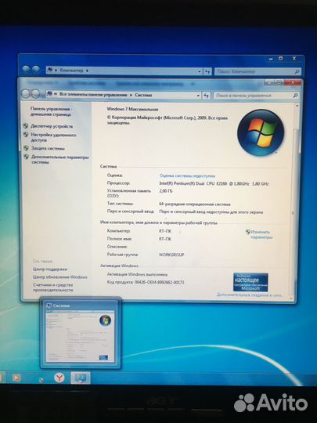Select Компьютер breadcrumb in back window
This screenshot has height=423, width=317.
tap(71, 70)
